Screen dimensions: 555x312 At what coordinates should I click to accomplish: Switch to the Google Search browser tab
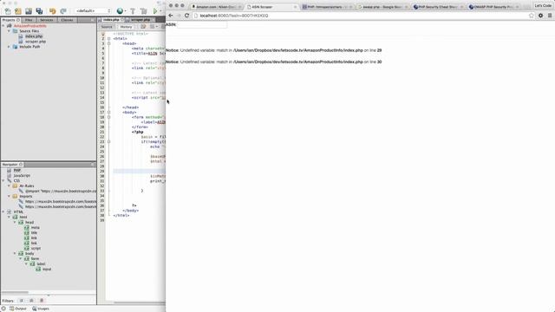382,7
